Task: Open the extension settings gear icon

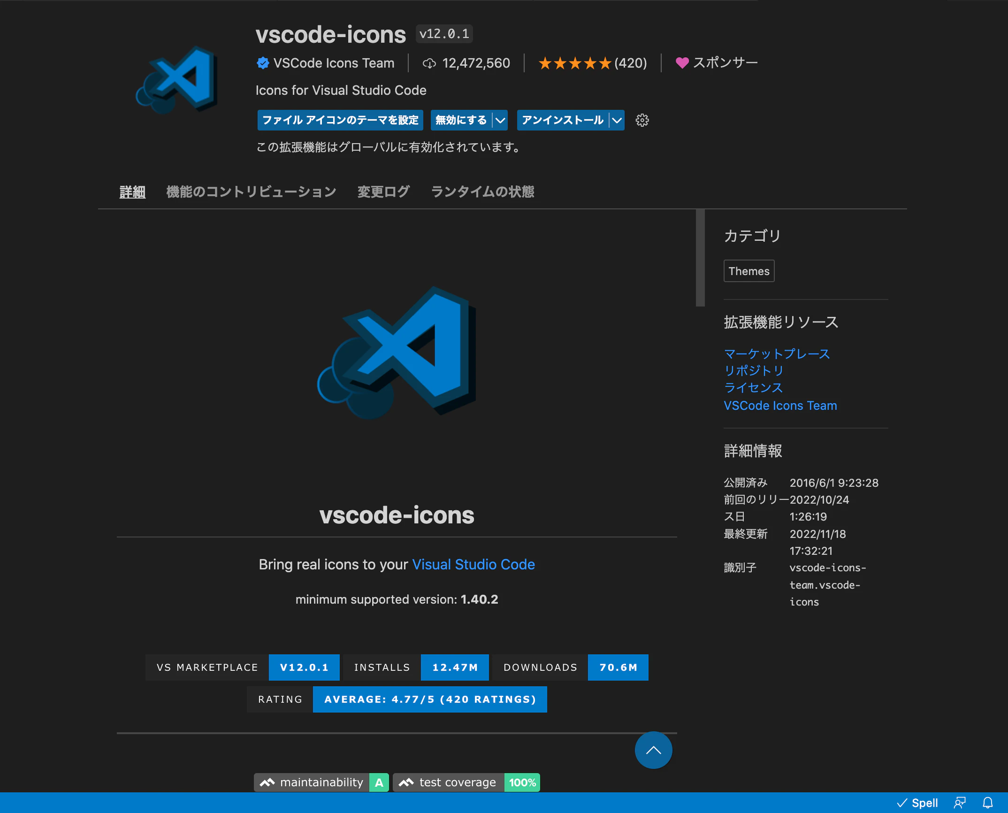Action: tap(642, 121)
